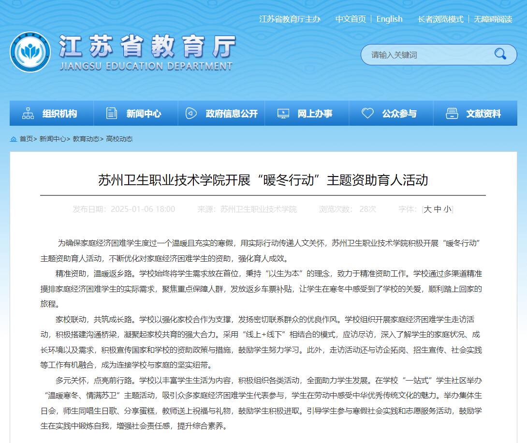Click the 新闻中心 breadcrumb link
Viewport: 527px width, 443px height.
click(52, 139)
